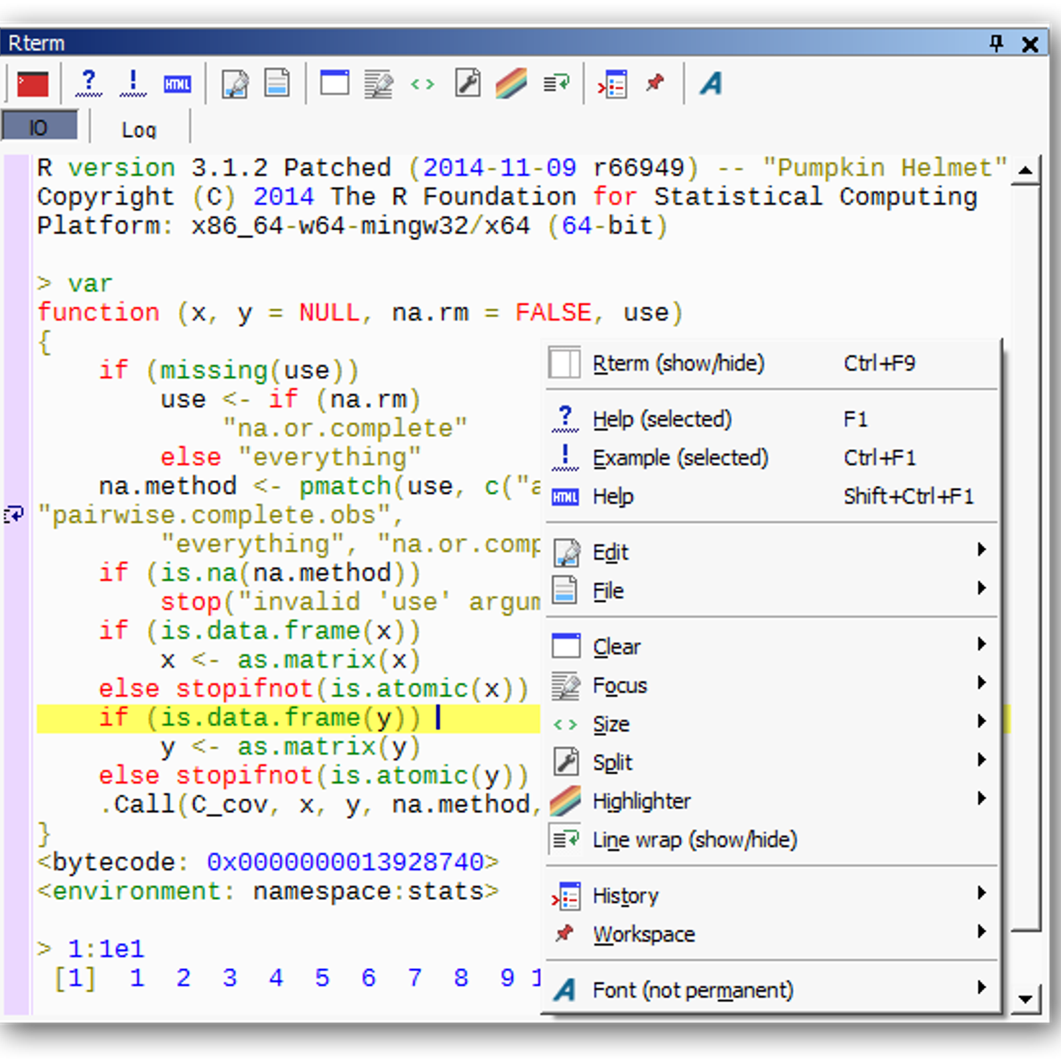1061x1061 pixels.
Task: Click the History toolbar icon
Action: click(612, 84)
